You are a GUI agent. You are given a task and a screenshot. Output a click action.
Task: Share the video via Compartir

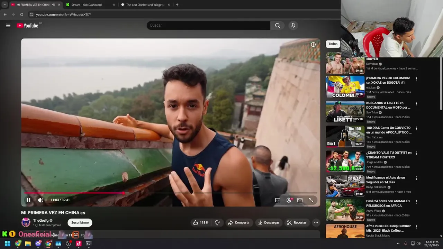pos(239,223)
